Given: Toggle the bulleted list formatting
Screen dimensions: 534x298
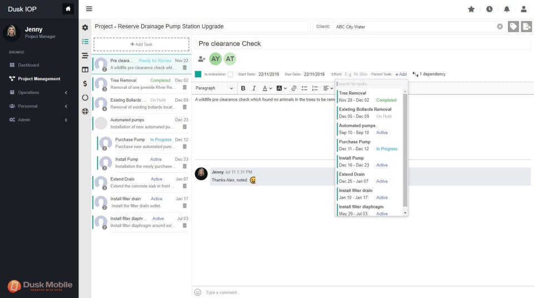Looking at the screenshot, I should (x=304, y=88).
